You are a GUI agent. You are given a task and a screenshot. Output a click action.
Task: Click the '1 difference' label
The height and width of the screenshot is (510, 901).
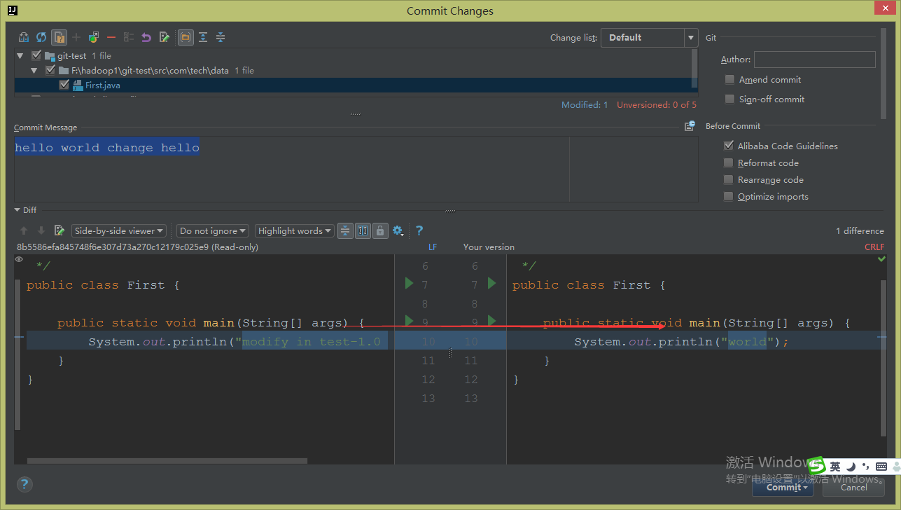860,230
